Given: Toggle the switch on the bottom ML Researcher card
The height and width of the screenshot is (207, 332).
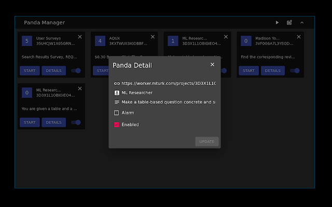Looking at the screenshot, I should pos(76,123).
